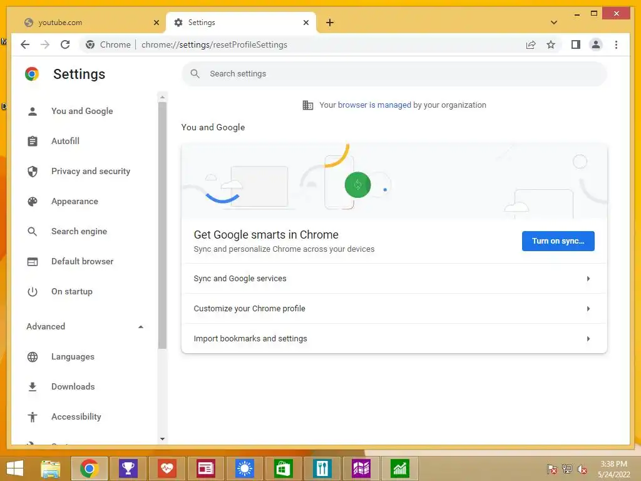641x481 pixels.
Task: Open Chrome's three-dot menu
Action: [616, 44]
